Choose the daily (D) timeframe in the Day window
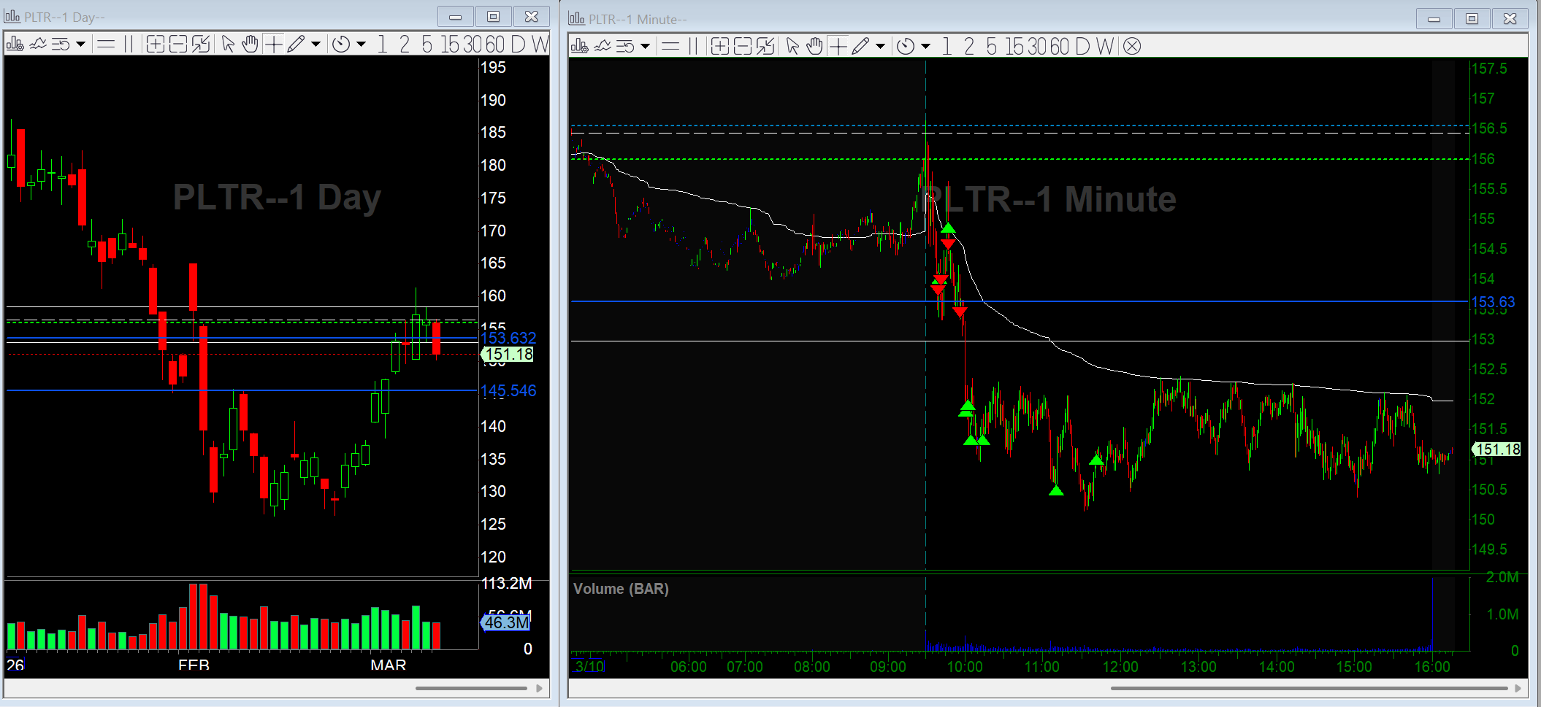The height and width of the screenshot is (707, 1541). coord(519,45)
